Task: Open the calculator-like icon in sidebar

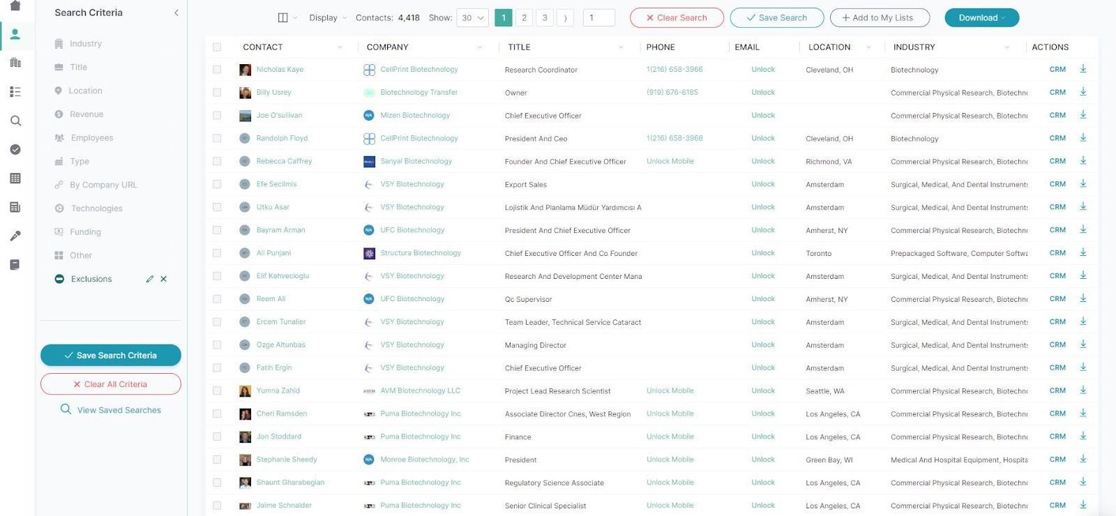Action: pyautogui.click(x=15, y=207)
